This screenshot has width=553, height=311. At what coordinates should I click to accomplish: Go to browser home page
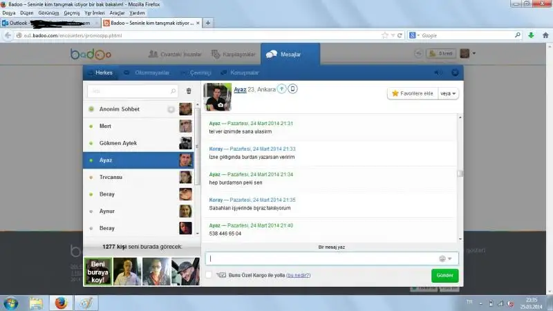545,35
